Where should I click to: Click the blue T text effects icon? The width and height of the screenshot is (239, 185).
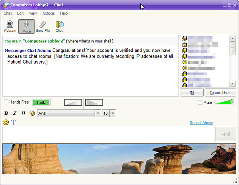click(x=13, y=122)
